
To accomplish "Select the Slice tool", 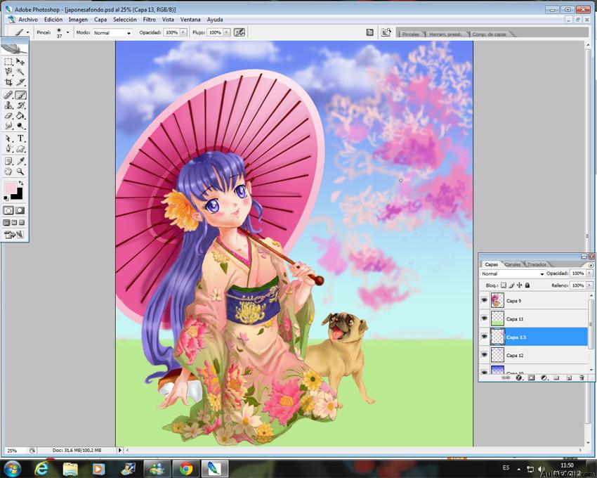I will click(x=20, y=82).
